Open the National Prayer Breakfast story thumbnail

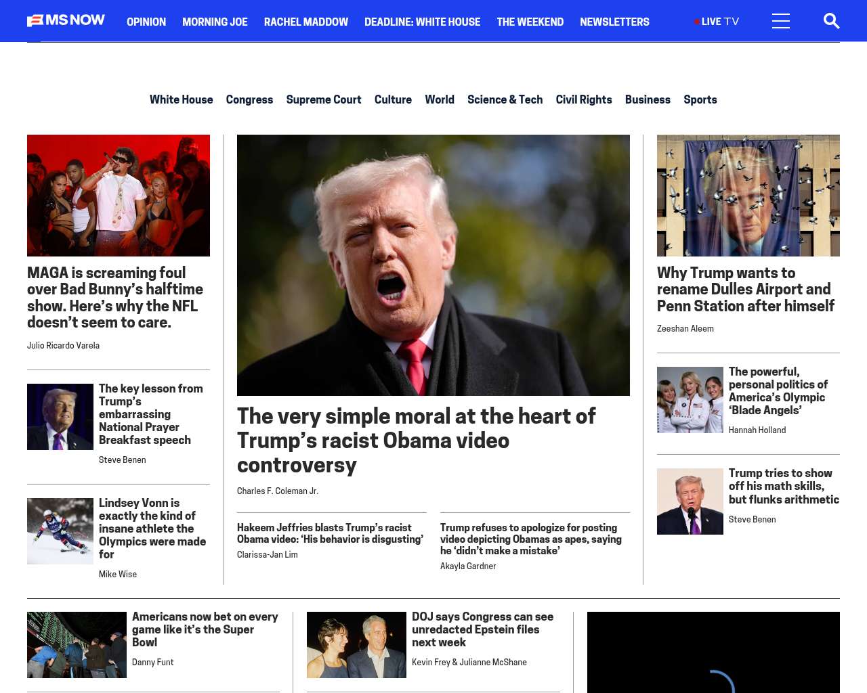coord(60,417)
